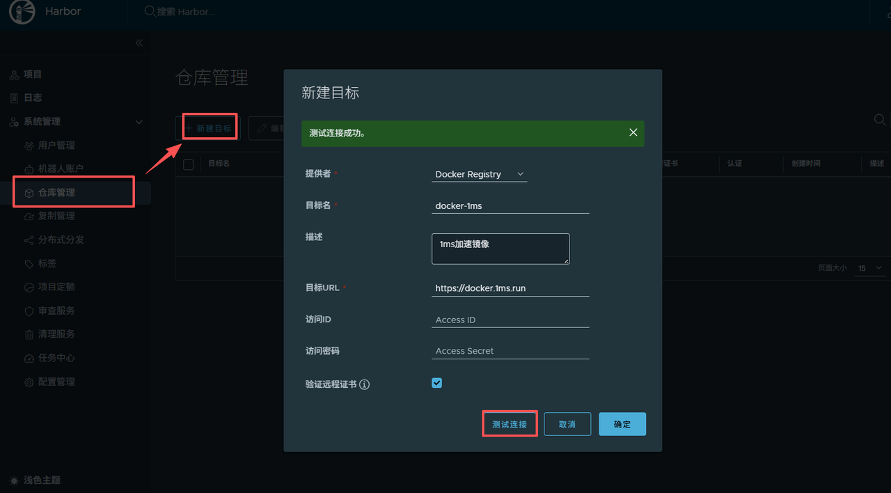Open 用户管理 from the sidebar
Viewport: 891px width, 493px height.
click(57, 145)
